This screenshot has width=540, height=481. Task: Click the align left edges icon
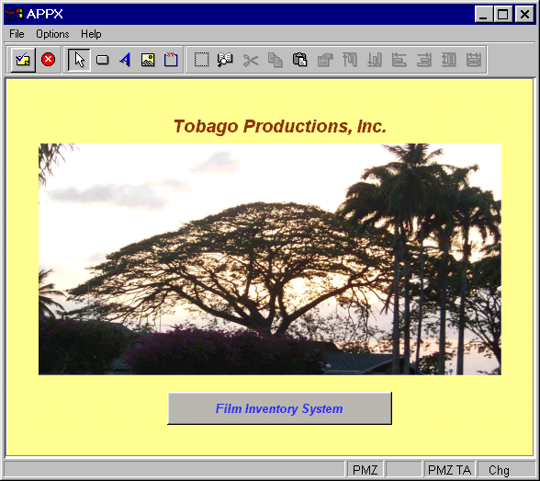pyautogui.click(x=399, y=60)
